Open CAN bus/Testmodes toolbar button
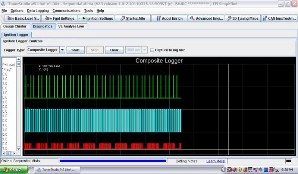The width and height of the screenshot is (298, 174). coord(279,18)
